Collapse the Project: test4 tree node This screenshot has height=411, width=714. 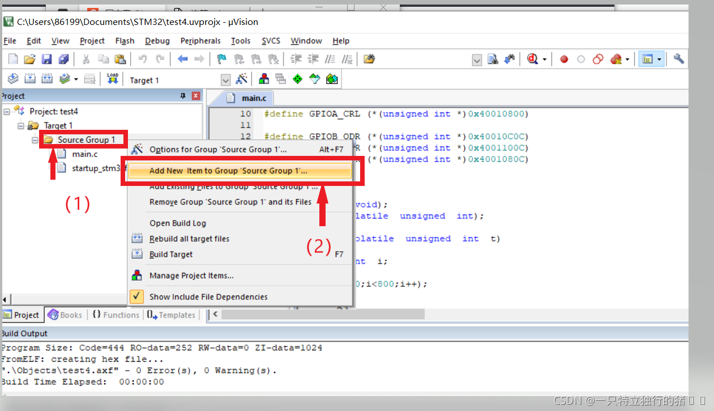[x=7, y=112]
